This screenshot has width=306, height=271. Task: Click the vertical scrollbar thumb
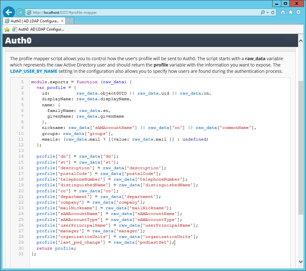[x=301, y=147]
